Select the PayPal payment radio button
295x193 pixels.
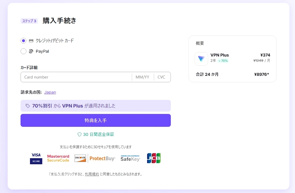pos(23,51)
